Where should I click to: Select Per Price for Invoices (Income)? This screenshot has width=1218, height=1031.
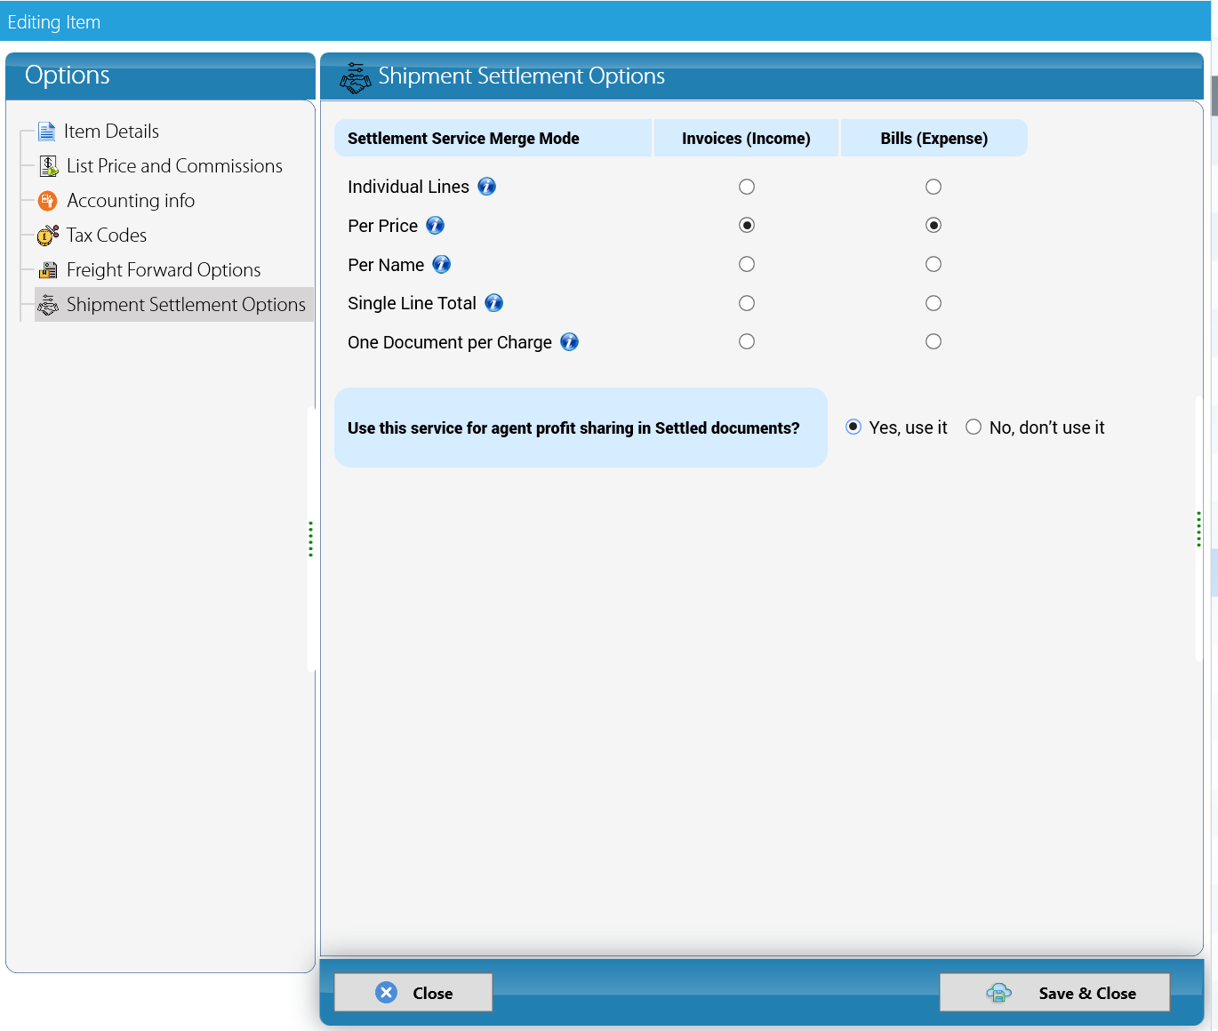pos(747,225)
